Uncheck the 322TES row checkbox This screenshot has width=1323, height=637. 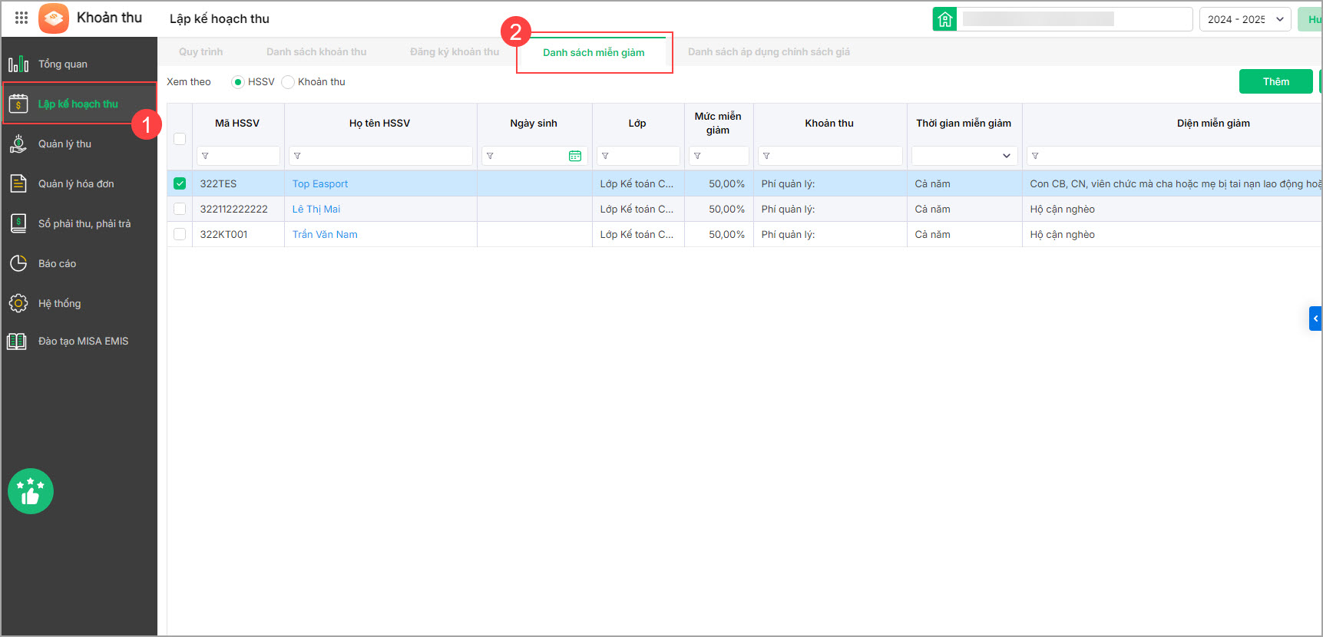180,183
